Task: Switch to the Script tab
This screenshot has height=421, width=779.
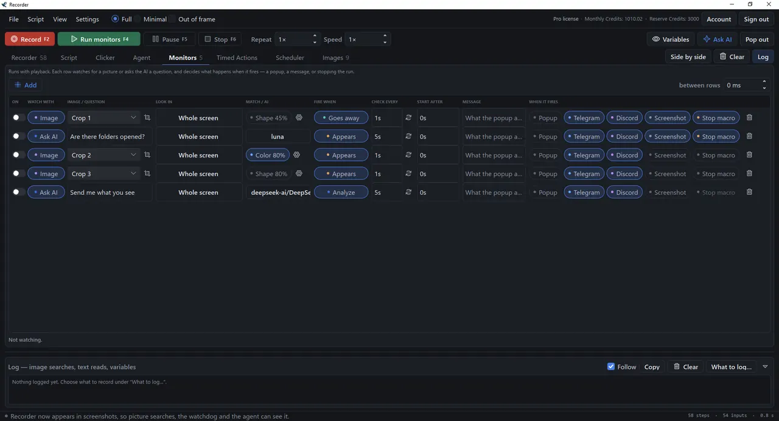Action: [69, 58]
